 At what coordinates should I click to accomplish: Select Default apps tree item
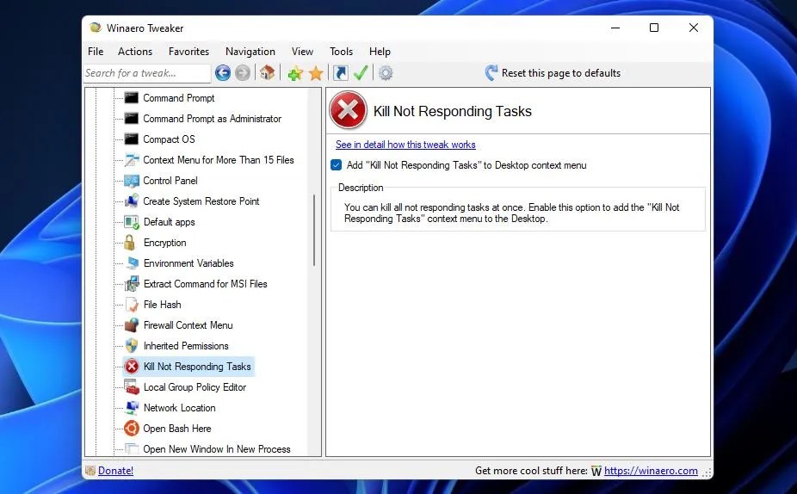(170, 221)
